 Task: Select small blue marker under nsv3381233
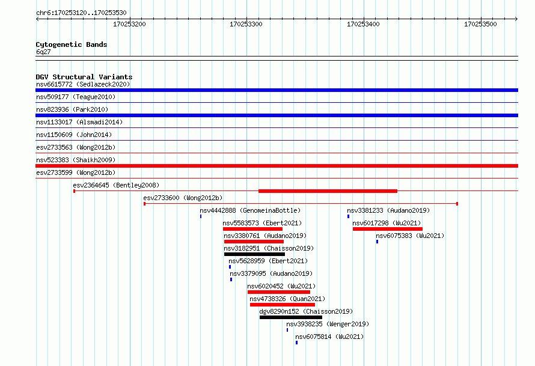click(349, 216)
